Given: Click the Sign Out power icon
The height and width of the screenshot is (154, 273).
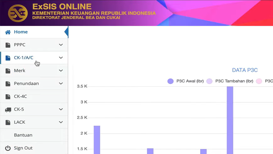Looking at the screenshot, I should coord(8,148).
